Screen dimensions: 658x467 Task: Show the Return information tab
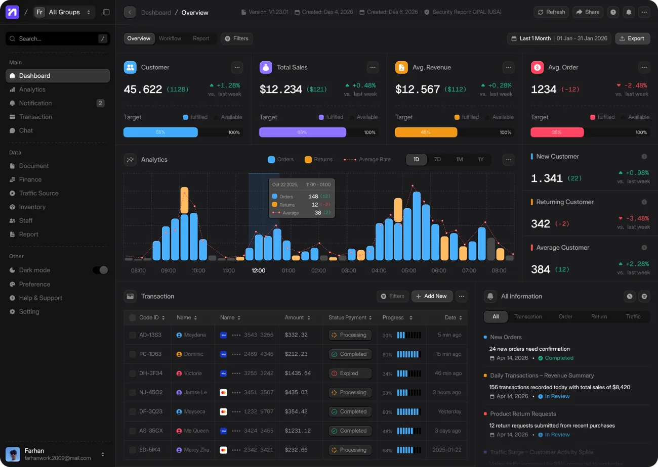coord(599,317)
